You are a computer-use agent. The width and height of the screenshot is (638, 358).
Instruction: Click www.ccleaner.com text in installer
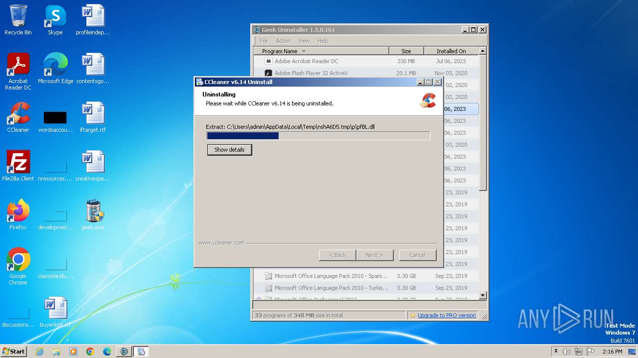221,243
